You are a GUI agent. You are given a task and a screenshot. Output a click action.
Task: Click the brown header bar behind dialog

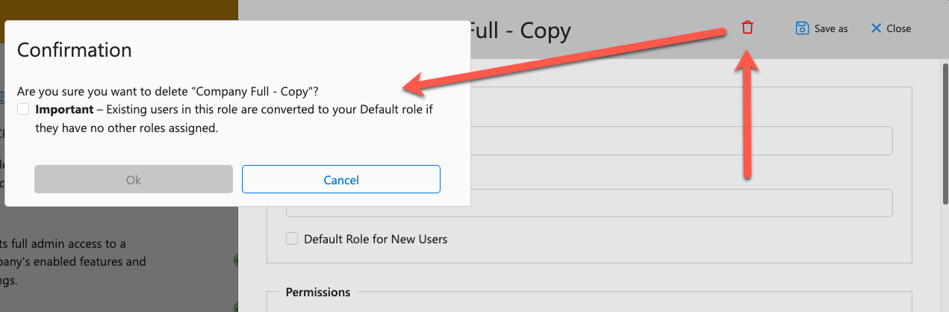(x=119, y=10)
